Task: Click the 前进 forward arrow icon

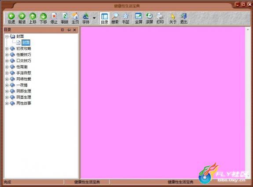Action: pos(22,16)
